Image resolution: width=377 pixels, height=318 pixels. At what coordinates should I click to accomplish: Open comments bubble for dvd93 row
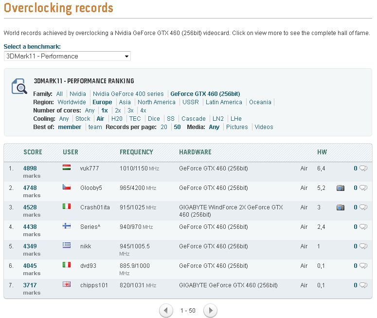pos(363,266)
